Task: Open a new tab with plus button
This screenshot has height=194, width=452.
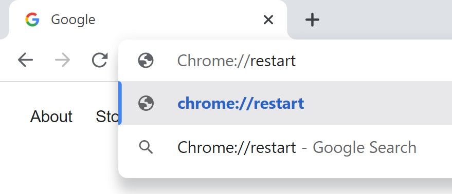Action: point(312,20)
